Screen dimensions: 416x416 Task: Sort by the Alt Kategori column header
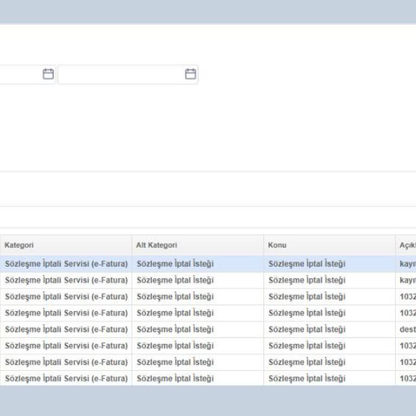[157, 245]
